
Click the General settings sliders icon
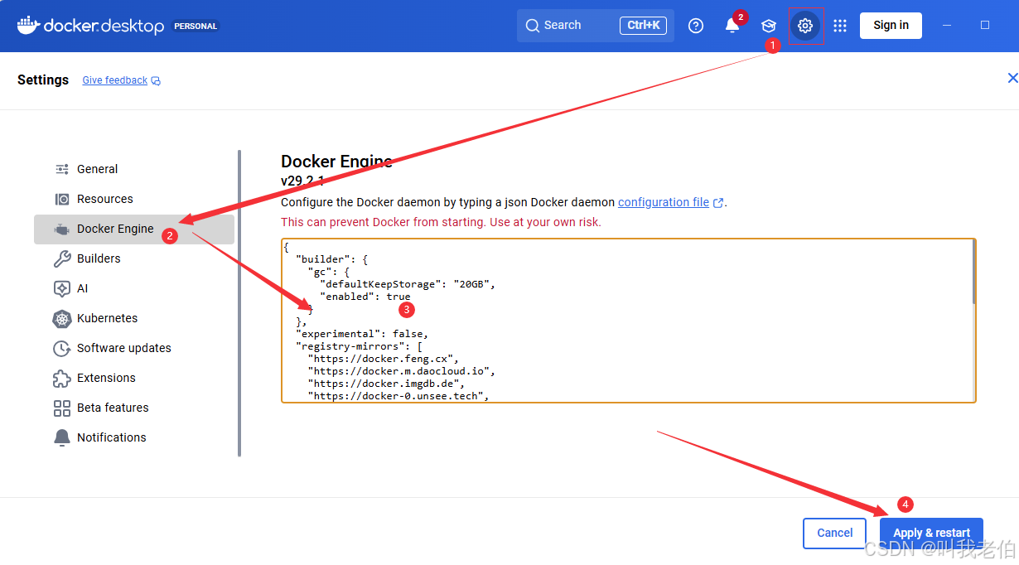coord(62,169)
